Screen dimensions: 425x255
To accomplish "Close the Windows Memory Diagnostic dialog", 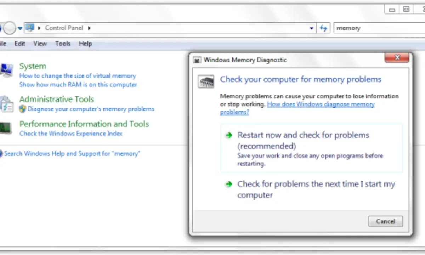I will [x=397, y=57].
